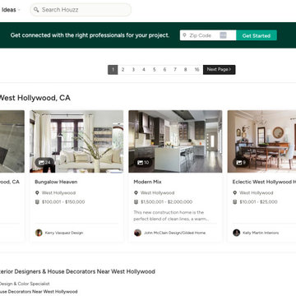The height and width of the screenshot is (296, 296).
Task: Open the Bungalow Heaven living room photo
Action: coord(76,141)
